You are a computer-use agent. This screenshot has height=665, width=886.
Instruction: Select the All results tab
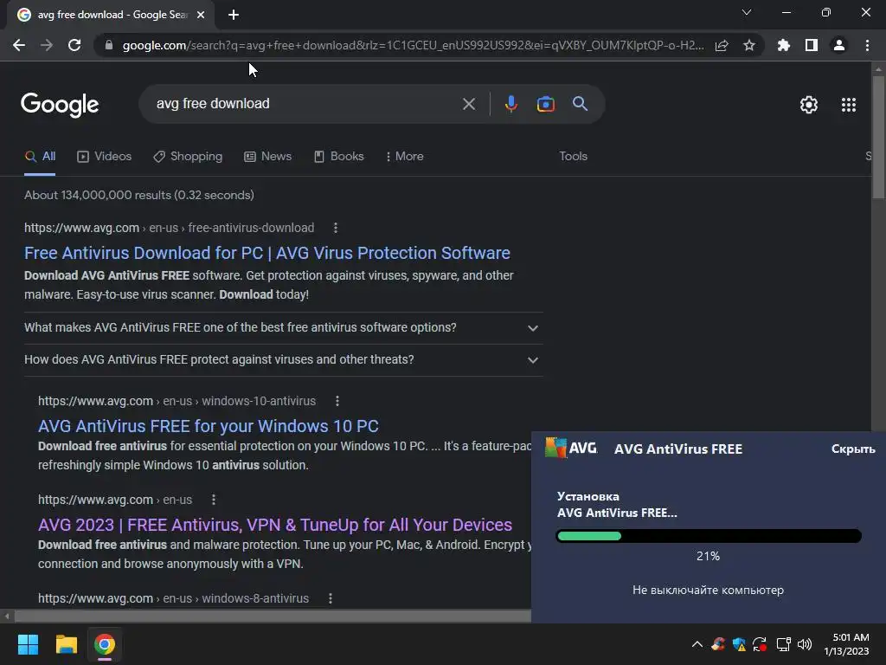(x=40, y=157)
